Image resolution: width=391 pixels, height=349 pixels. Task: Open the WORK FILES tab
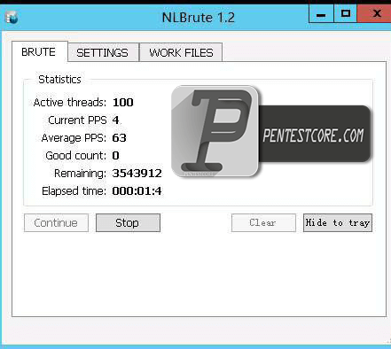click(181, 52)
